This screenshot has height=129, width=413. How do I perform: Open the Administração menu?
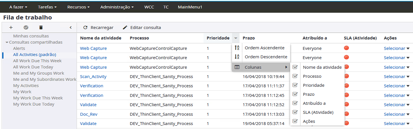[x=117, y=7]
